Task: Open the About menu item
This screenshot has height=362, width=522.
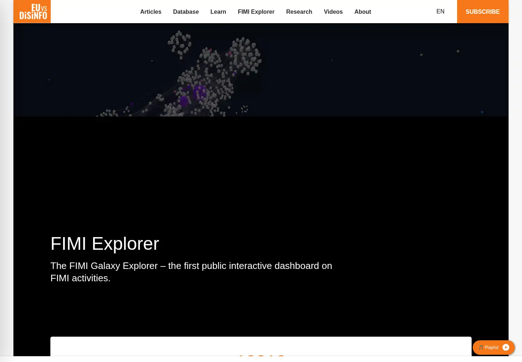Action: point(363,12)
